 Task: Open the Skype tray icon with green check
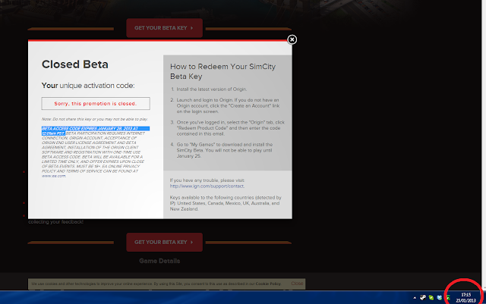pos(431,297)
